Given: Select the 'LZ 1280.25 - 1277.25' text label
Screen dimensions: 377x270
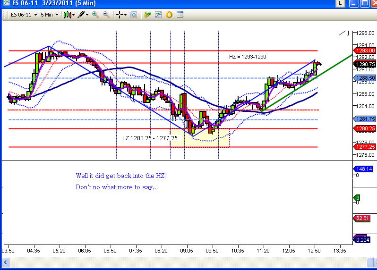Looking at the screenshot, I should click(x=150, y=138).
